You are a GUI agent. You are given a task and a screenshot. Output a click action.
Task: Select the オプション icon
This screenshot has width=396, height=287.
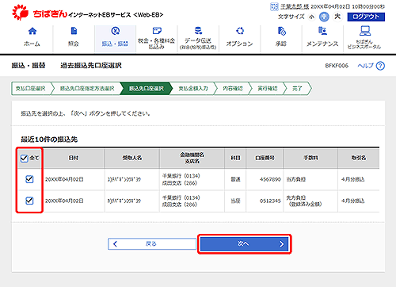240,31
